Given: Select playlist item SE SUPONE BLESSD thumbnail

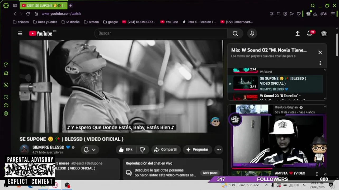Looking at the screenshot, I should click(x=246, y=83).
